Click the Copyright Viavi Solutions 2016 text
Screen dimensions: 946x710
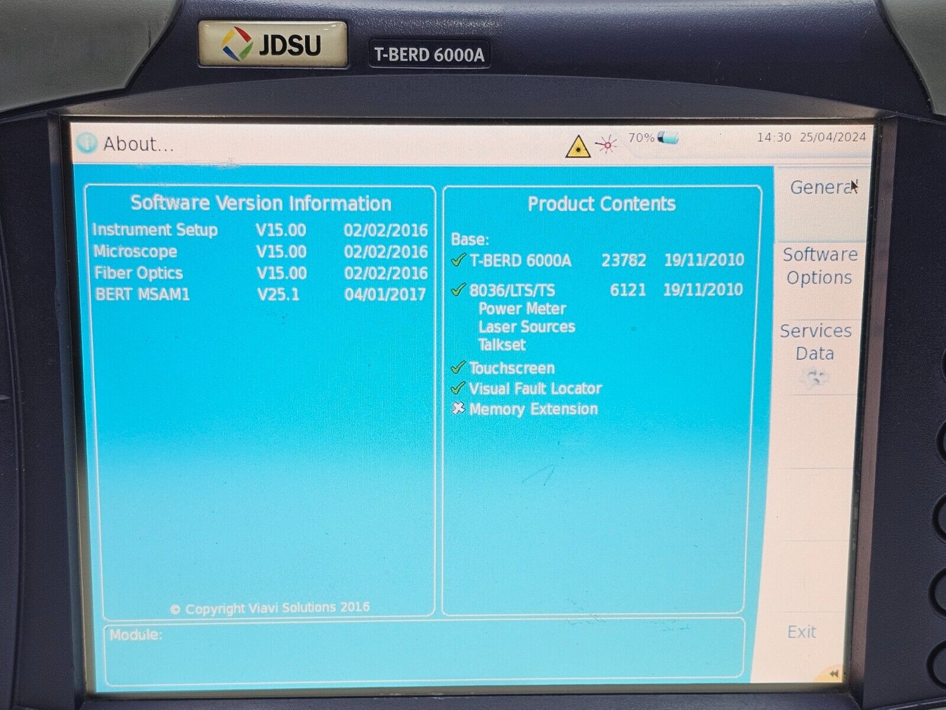(x=270, y=608)
